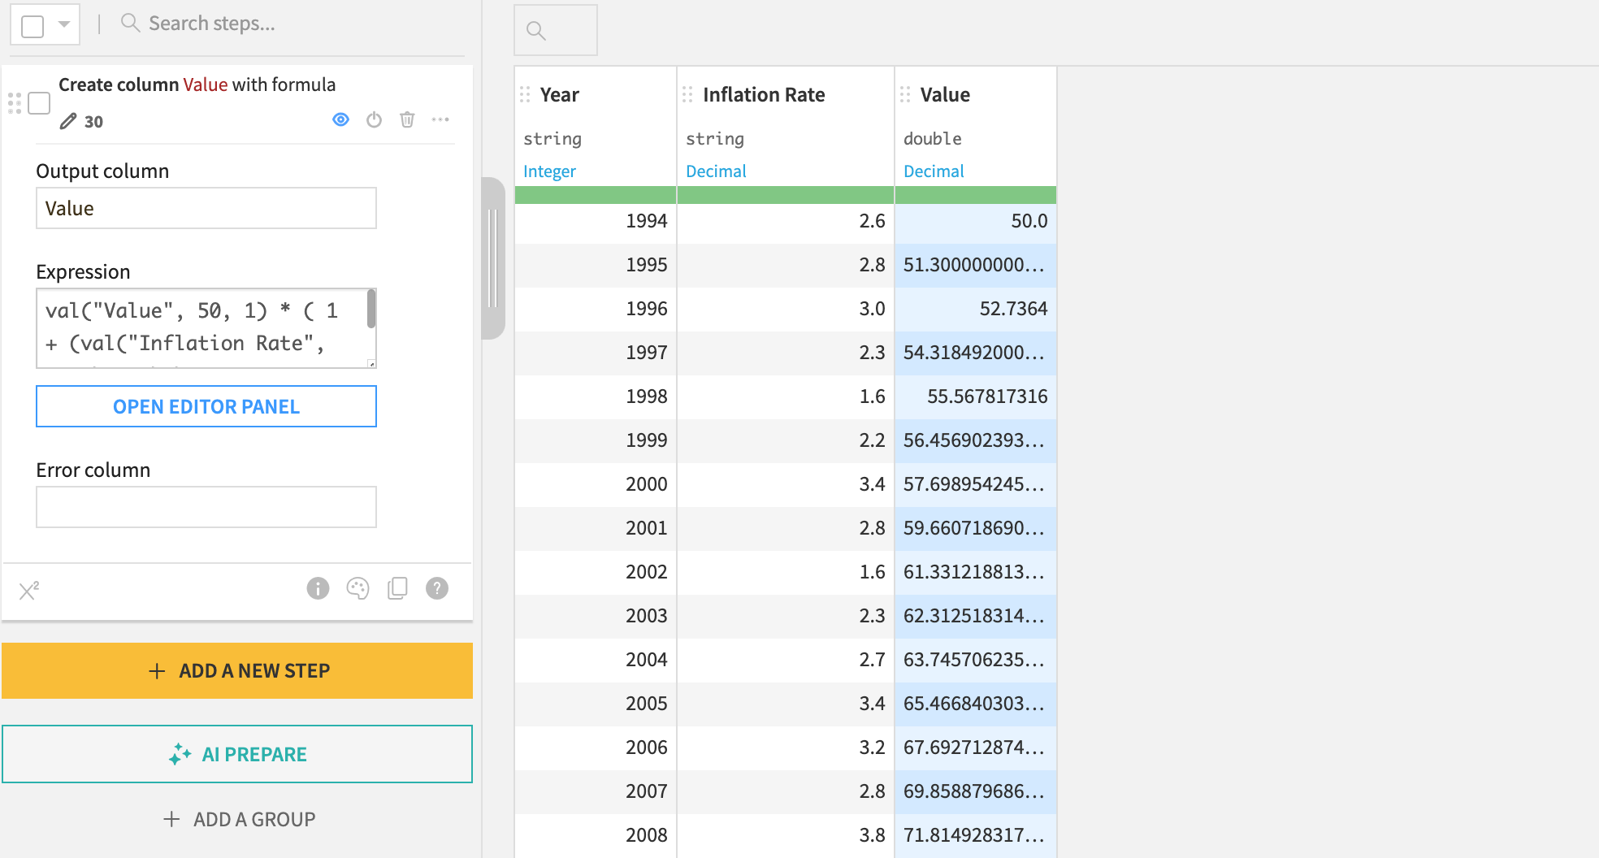Open step help question mark icon

[x=437, y=588]
